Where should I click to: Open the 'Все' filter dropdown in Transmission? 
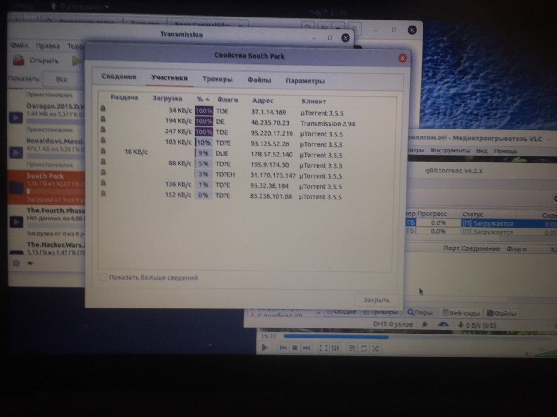[x=63, y=79]
